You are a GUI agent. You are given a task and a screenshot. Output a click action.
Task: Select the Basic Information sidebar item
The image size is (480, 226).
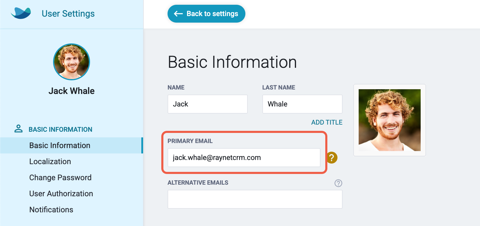(x=71, y=145)
